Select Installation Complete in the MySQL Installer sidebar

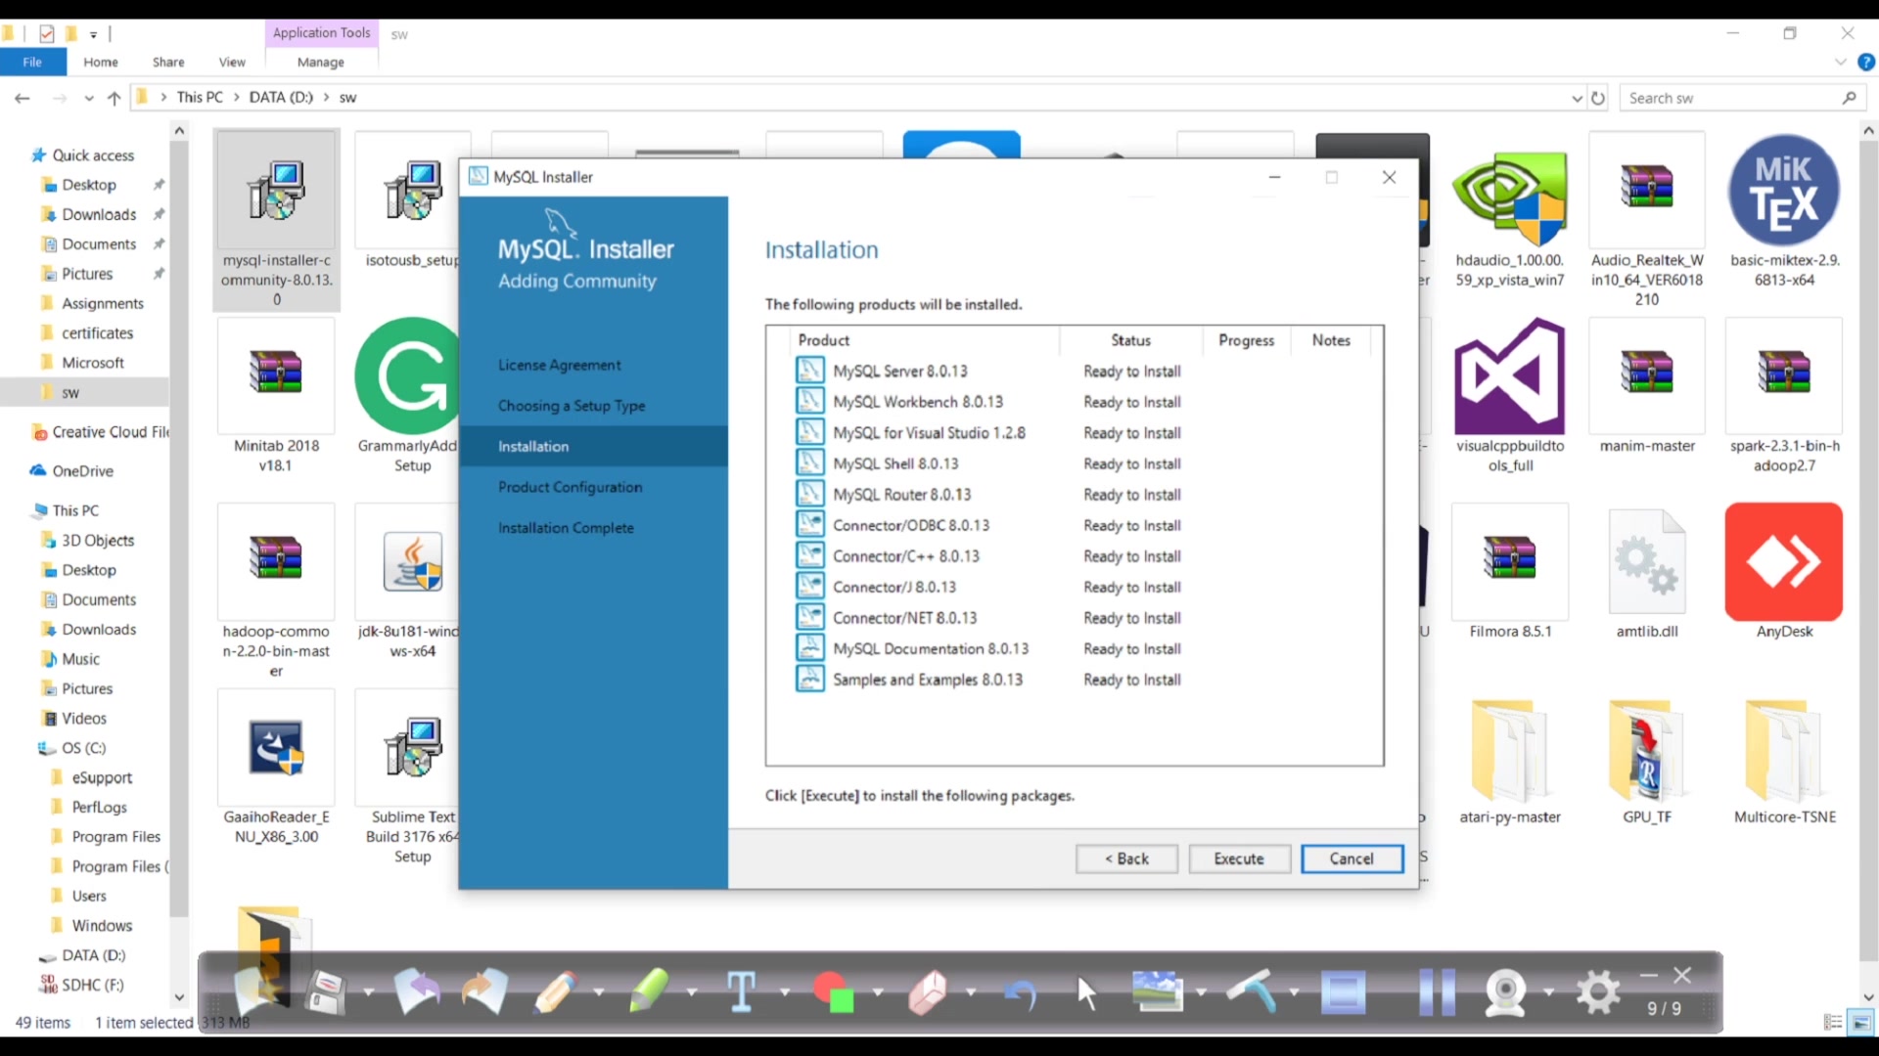(x=567, y=528)
